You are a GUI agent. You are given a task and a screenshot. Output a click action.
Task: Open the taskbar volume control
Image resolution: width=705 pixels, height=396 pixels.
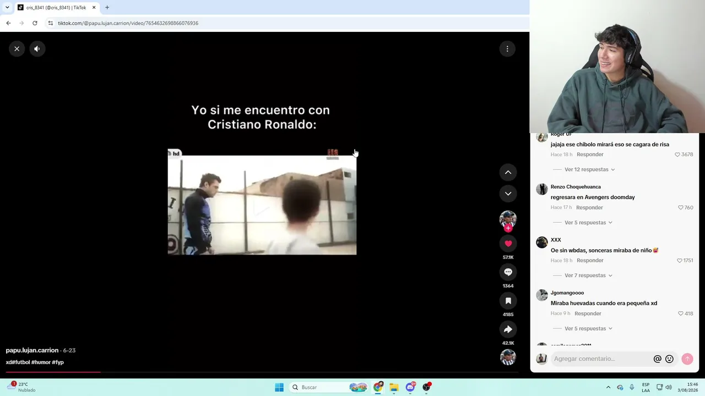tap(669, 387)
